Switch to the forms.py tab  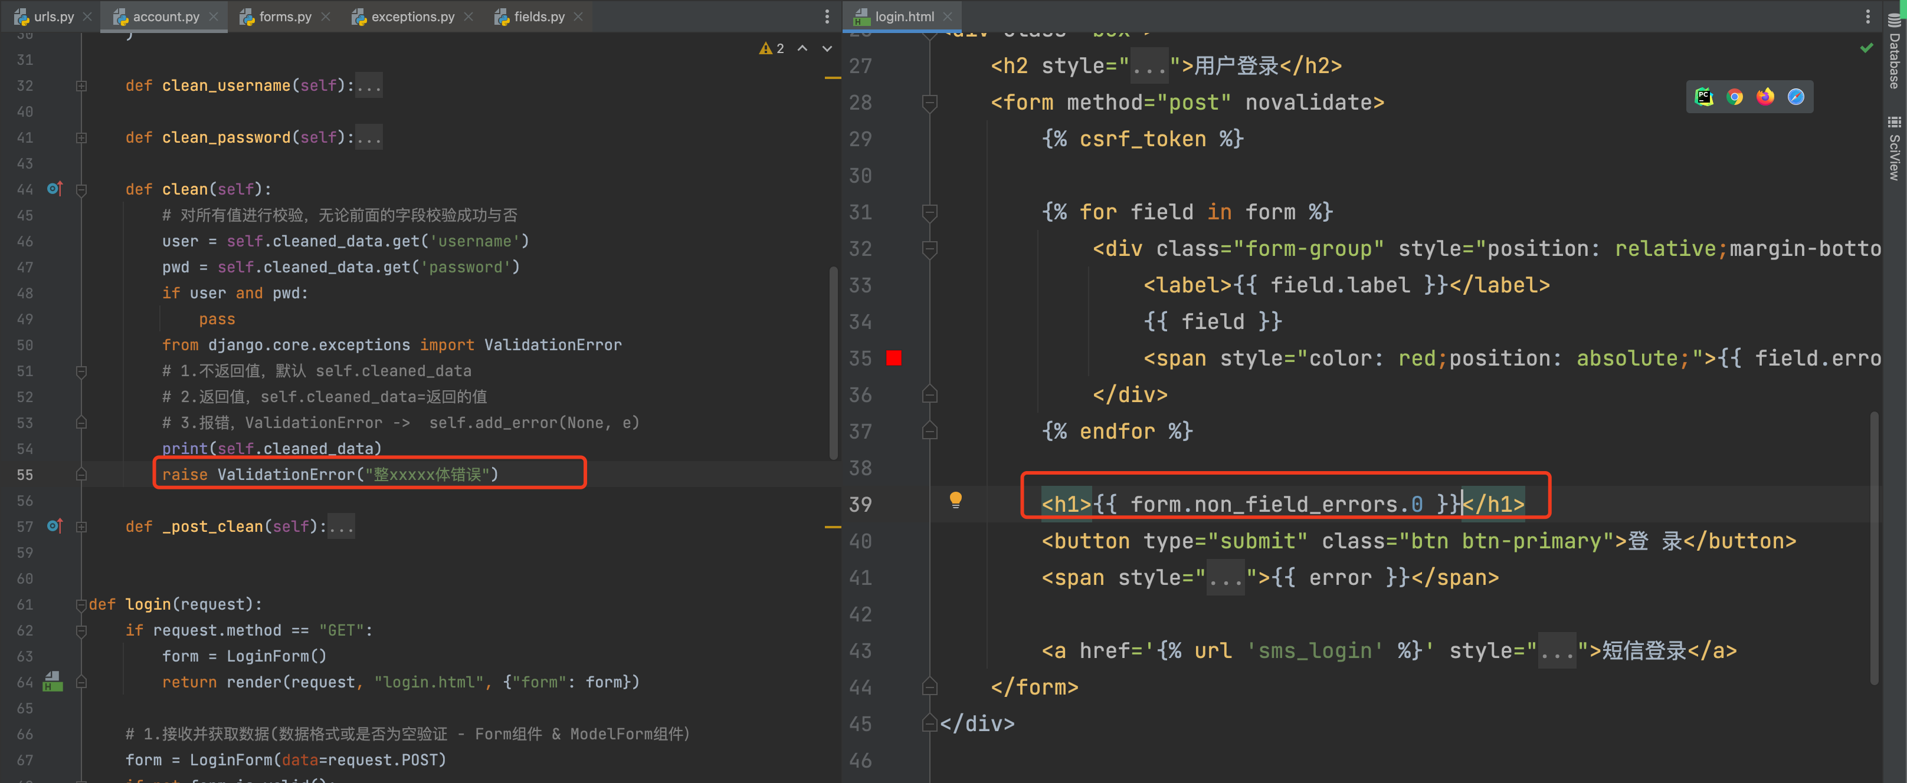pyautogui.click(x=284, y=17)
